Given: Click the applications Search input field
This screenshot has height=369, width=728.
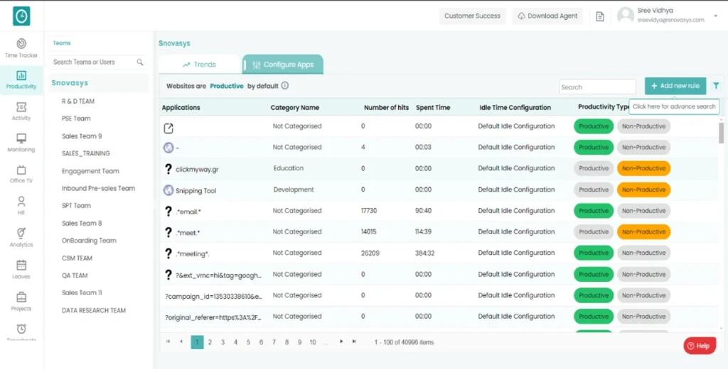Looking at the screenshot, I should coord(597,87).
